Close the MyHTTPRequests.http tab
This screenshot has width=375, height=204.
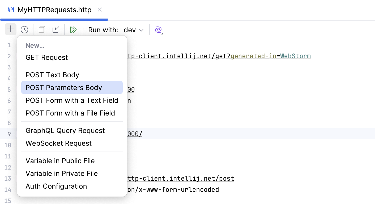pos(100,10)
